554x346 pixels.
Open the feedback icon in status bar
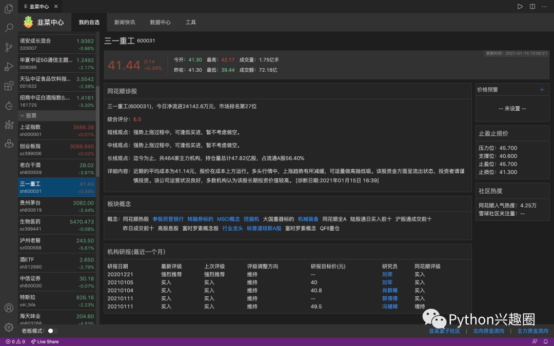click(x=535, y=342)
